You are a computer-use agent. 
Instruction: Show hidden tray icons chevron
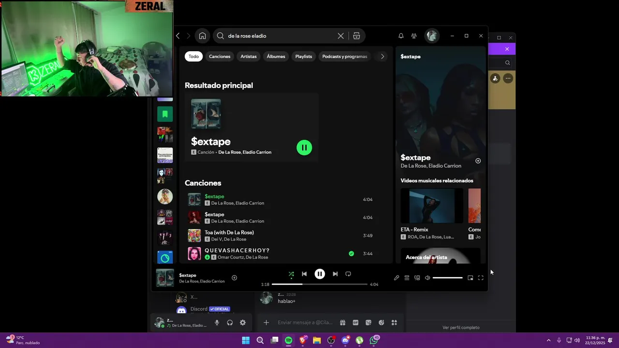click(x=548, y=340)
